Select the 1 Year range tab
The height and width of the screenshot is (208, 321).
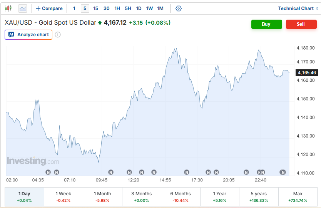220,197
